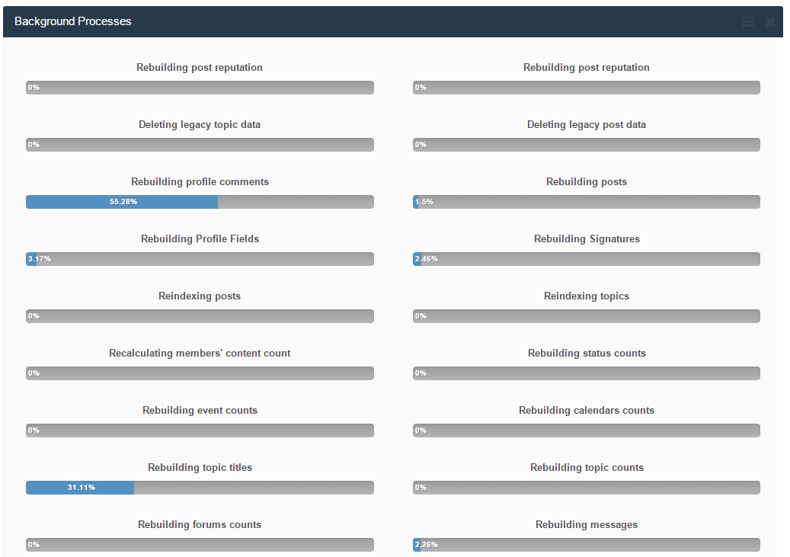The width and height of the screenshot is (790, 557).
Task: Select the Rebuilding status counts progress bar
Action: [x=587, y=373]
